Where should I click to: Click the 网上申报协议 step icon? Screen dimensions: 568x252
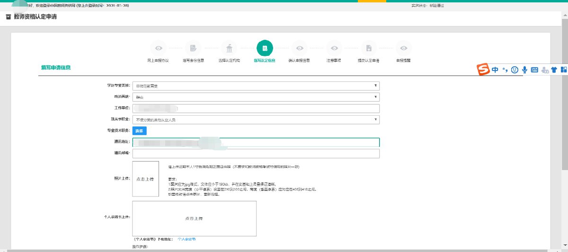pyautogui.click(x=158, y=48)
